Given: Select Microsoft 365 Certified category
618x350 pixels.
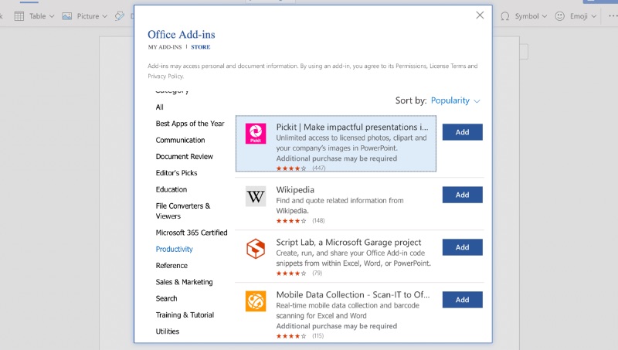Looking at the screenshot, I should [x=192, y=233].
